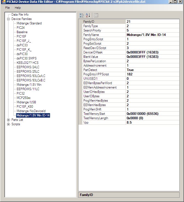This screenshot has width=184, height=202.
Task: Click the ProgMemShift property label
Action: 92,109
